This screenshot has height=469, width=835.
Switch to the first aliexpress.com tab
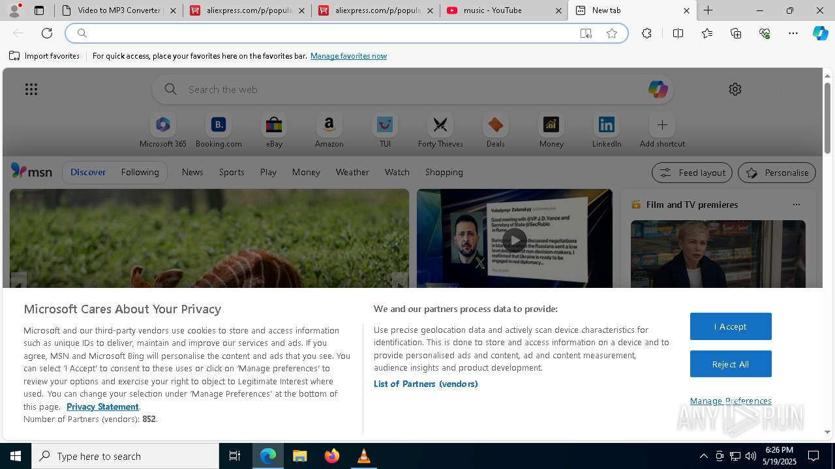(x=247, y=10)
